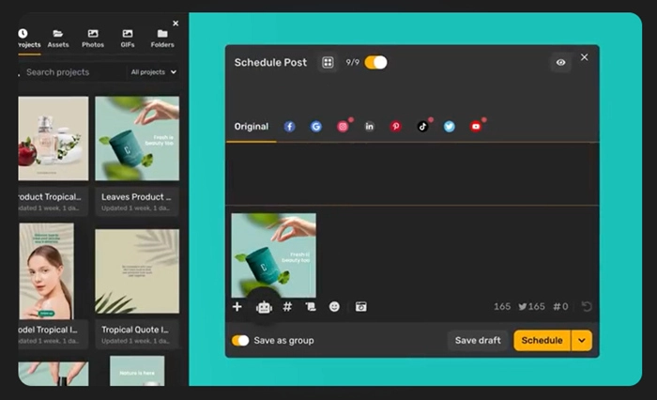
Task: Expand the Schedule button dropdown arrow
Action: 582,340
